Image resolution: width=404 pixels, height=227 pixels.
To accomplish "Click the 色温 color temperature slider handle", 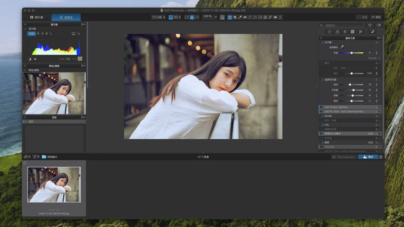I will [352, 53].
